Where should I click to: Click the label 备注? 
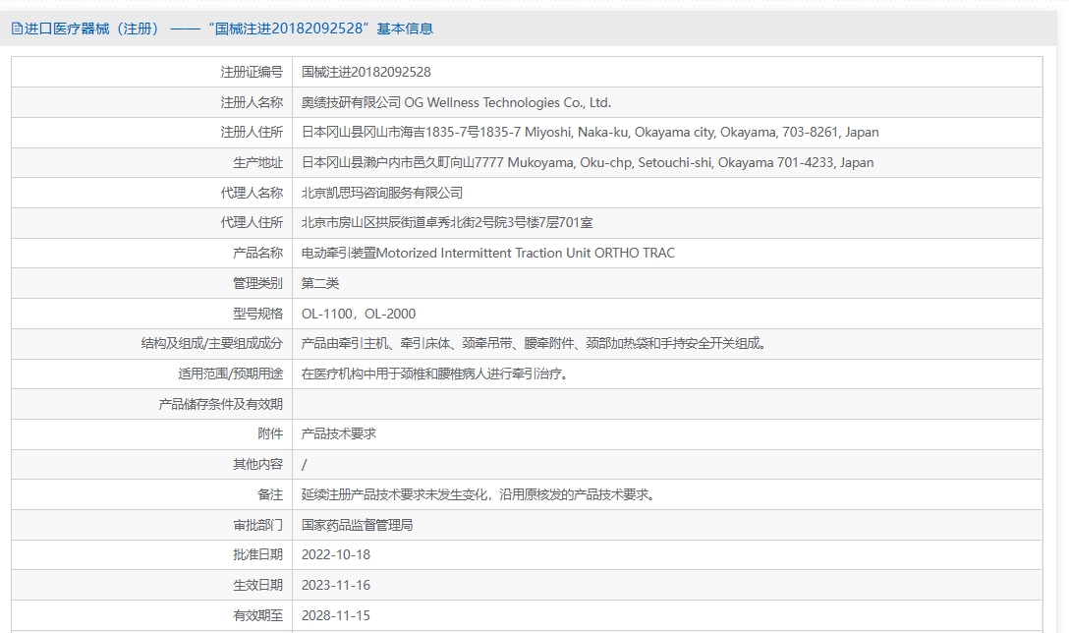pyautogui.click(x=269, y=494)
